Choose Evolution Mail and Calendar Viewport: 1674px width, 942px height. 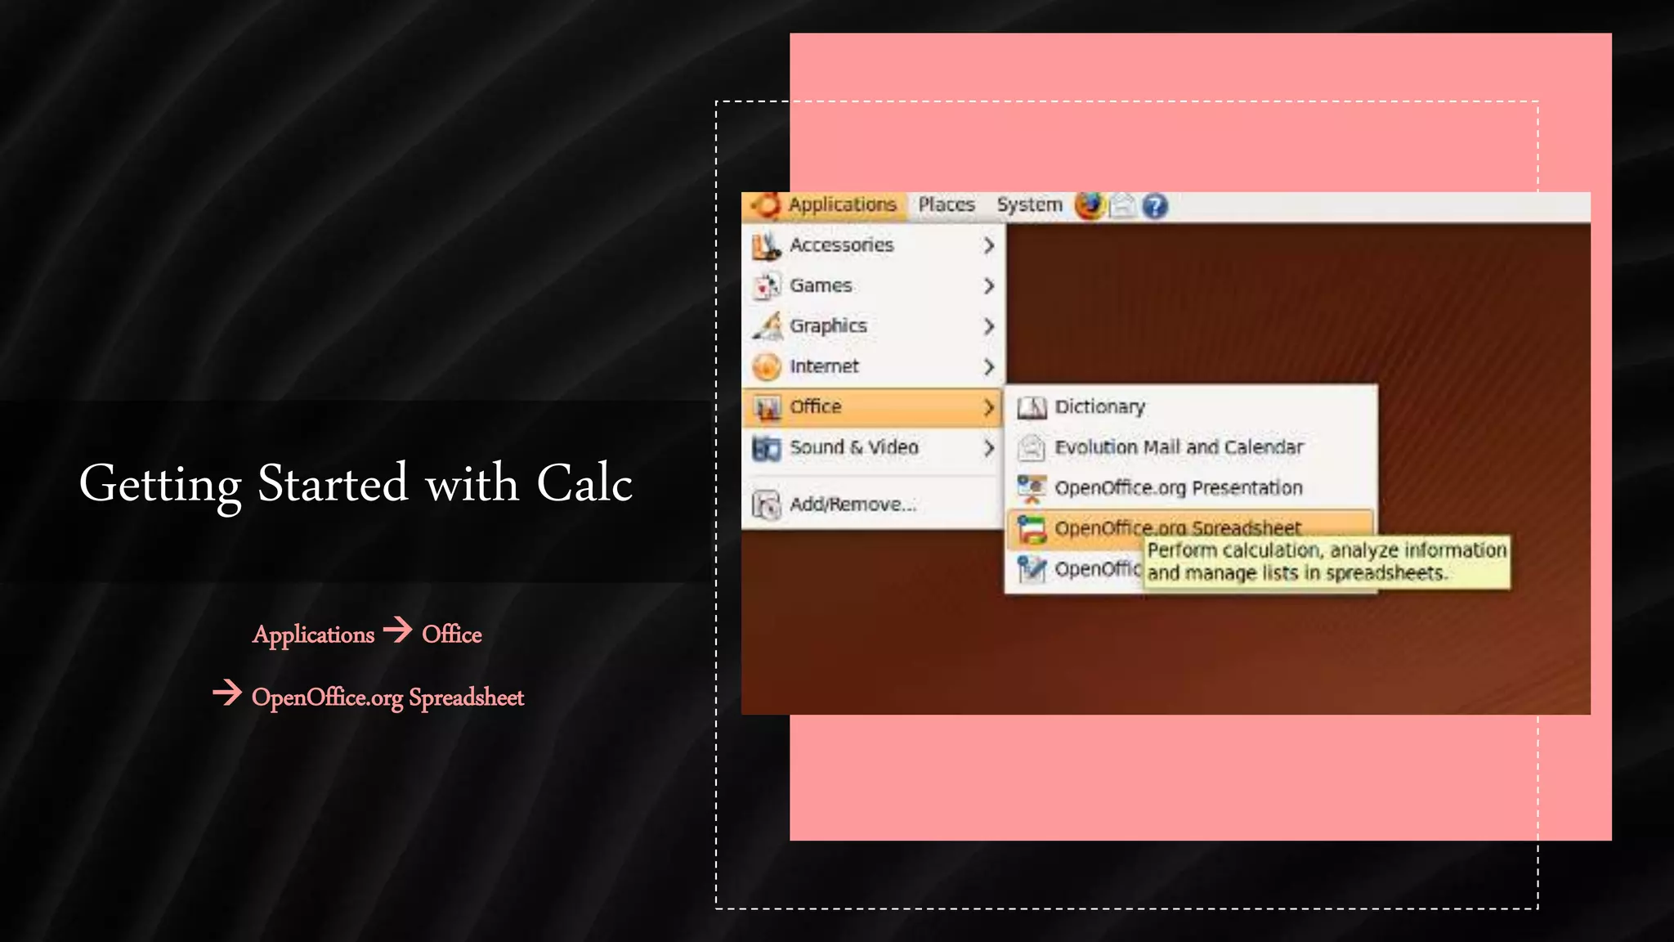1178,447
